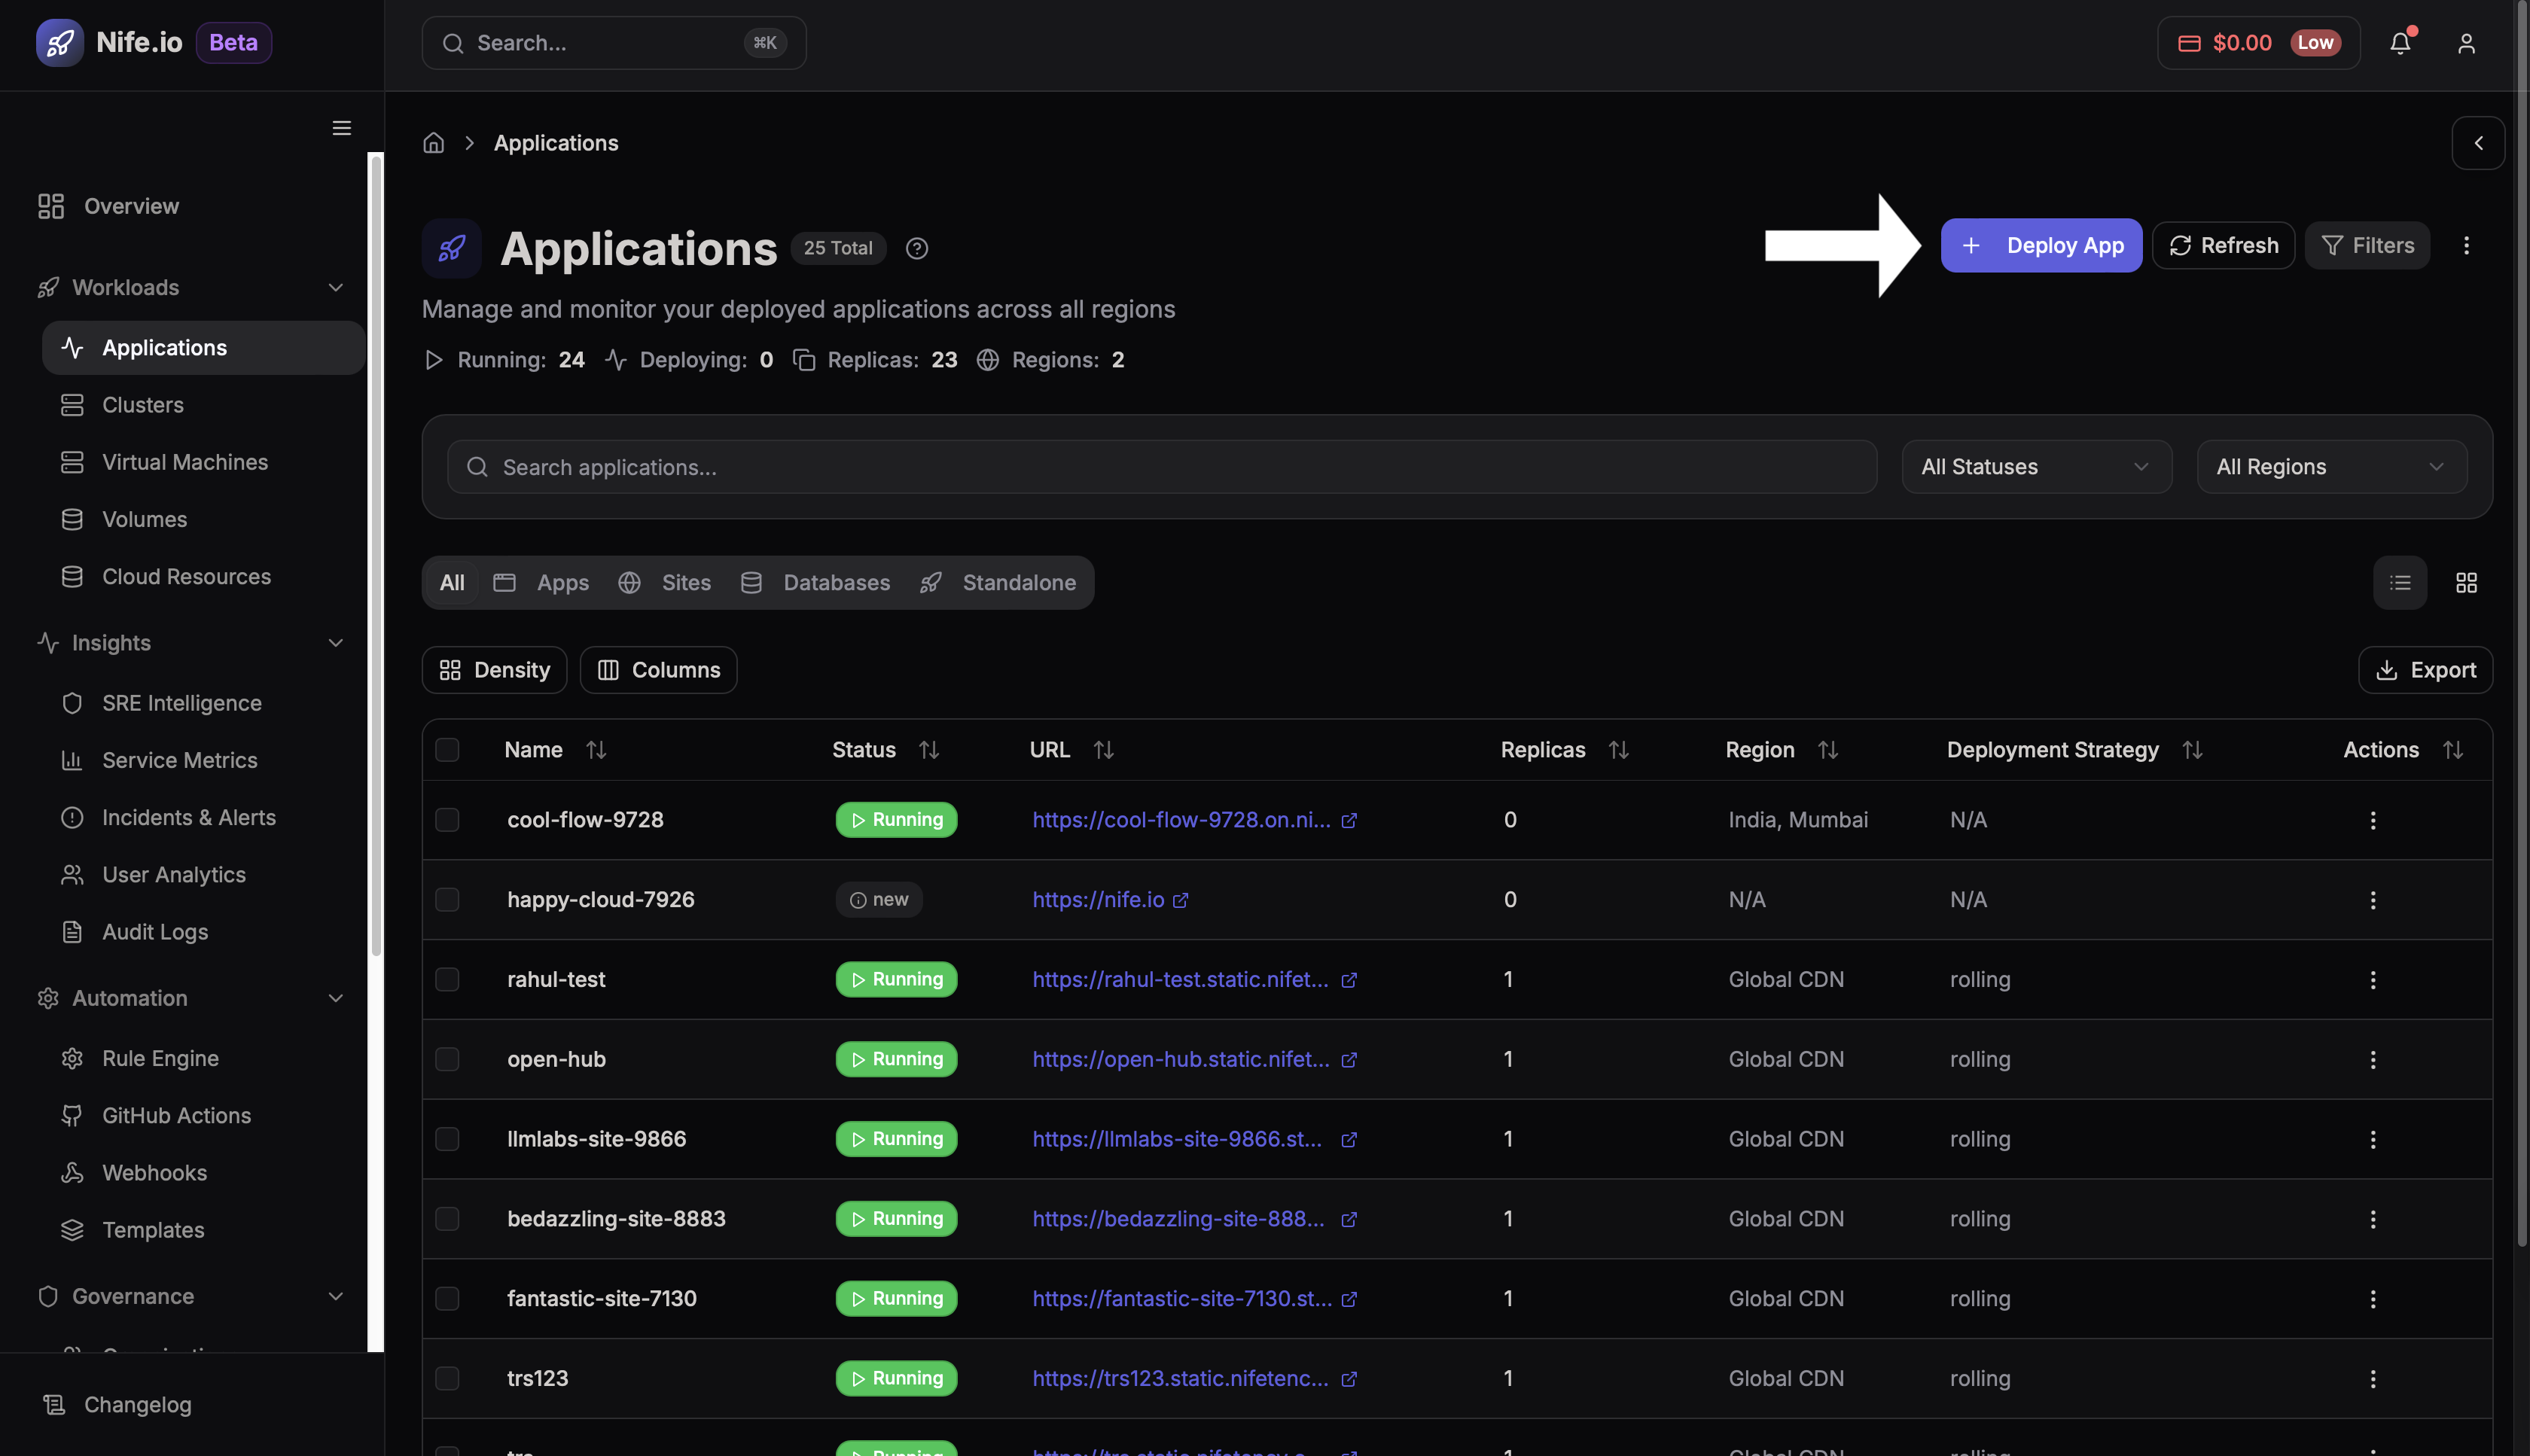Open the All Regions dropdown

pyautogui.click(x=2330, y=466)
